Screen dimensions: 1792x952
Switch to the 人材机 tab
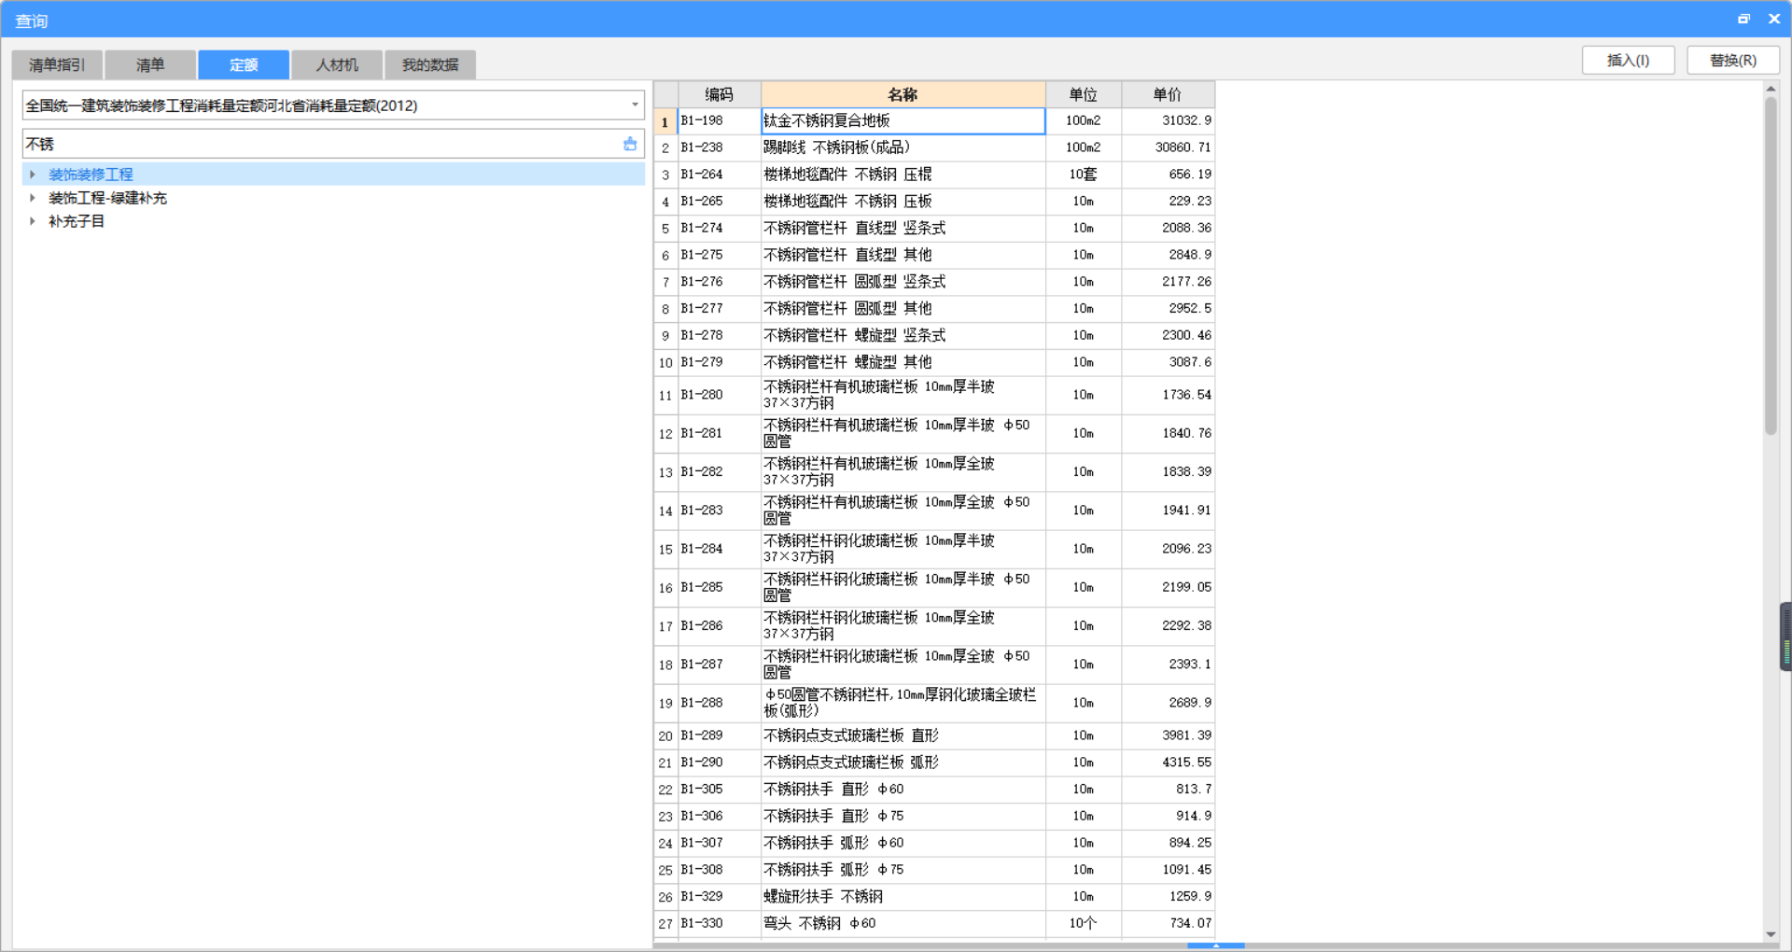click(337, 64)
